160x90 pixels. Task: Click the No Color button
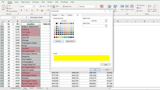coord(64,21)
